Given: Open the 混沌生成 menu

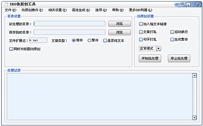Looking at the screenshot, I should 81,10.
